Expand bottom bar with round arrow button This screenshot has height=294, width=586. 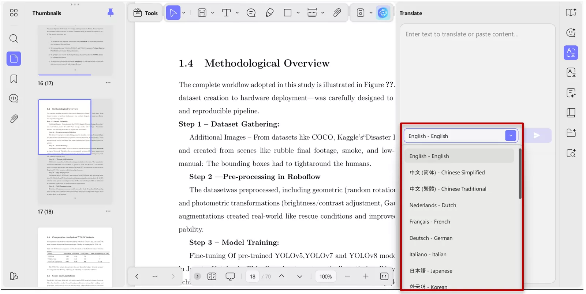(x=197, y=276)
